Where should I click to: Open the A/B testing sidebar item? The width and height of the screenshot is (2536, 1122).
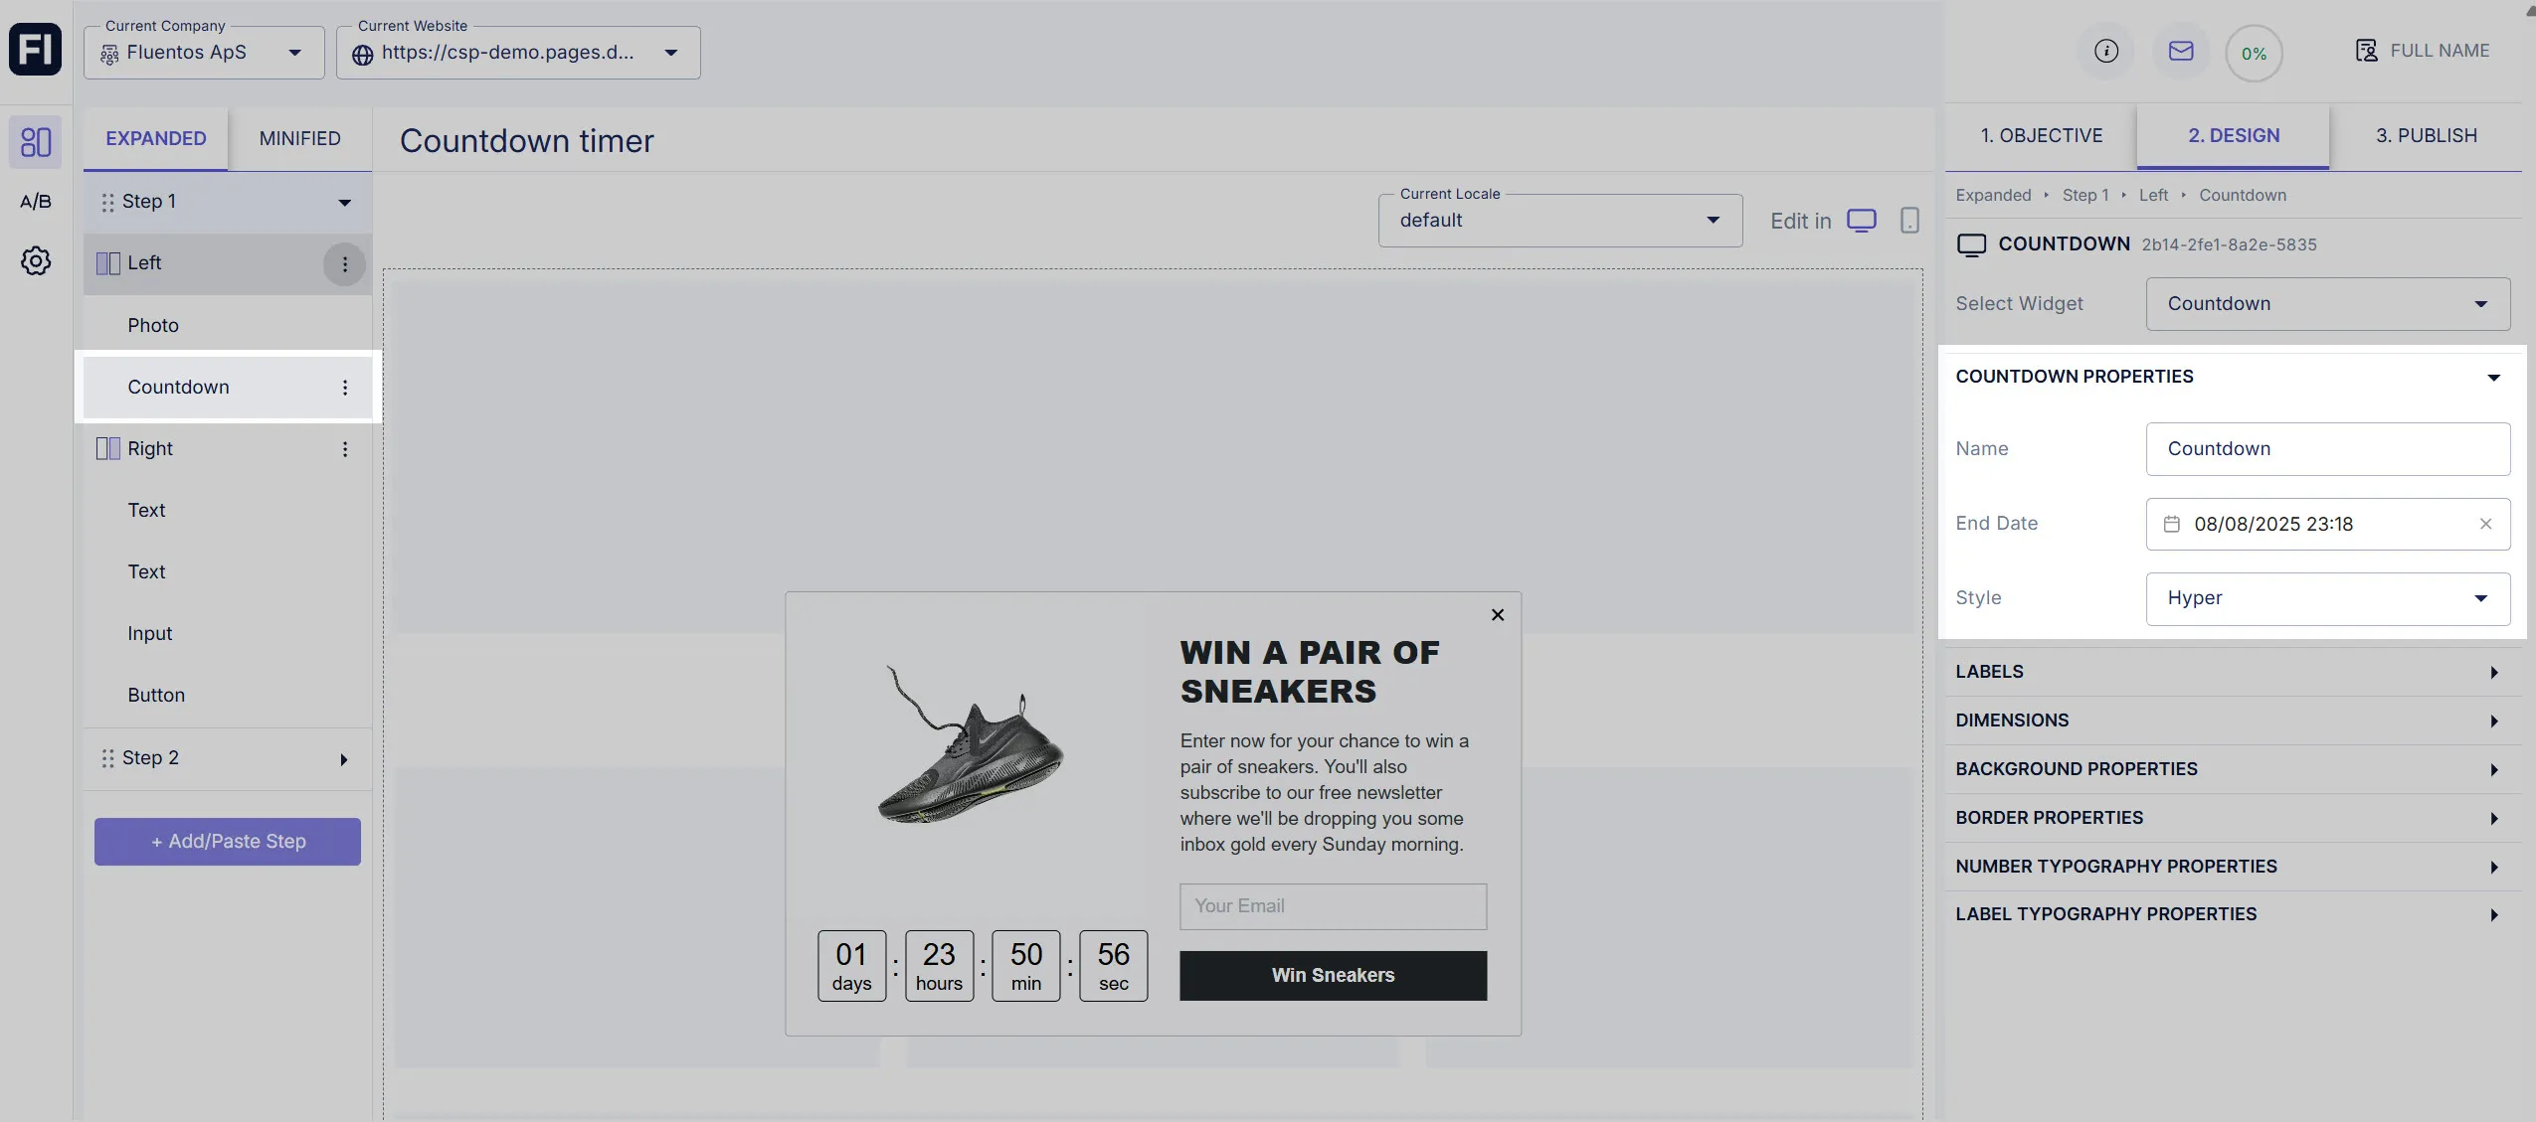pyautogui.click(x=36, y=202)
